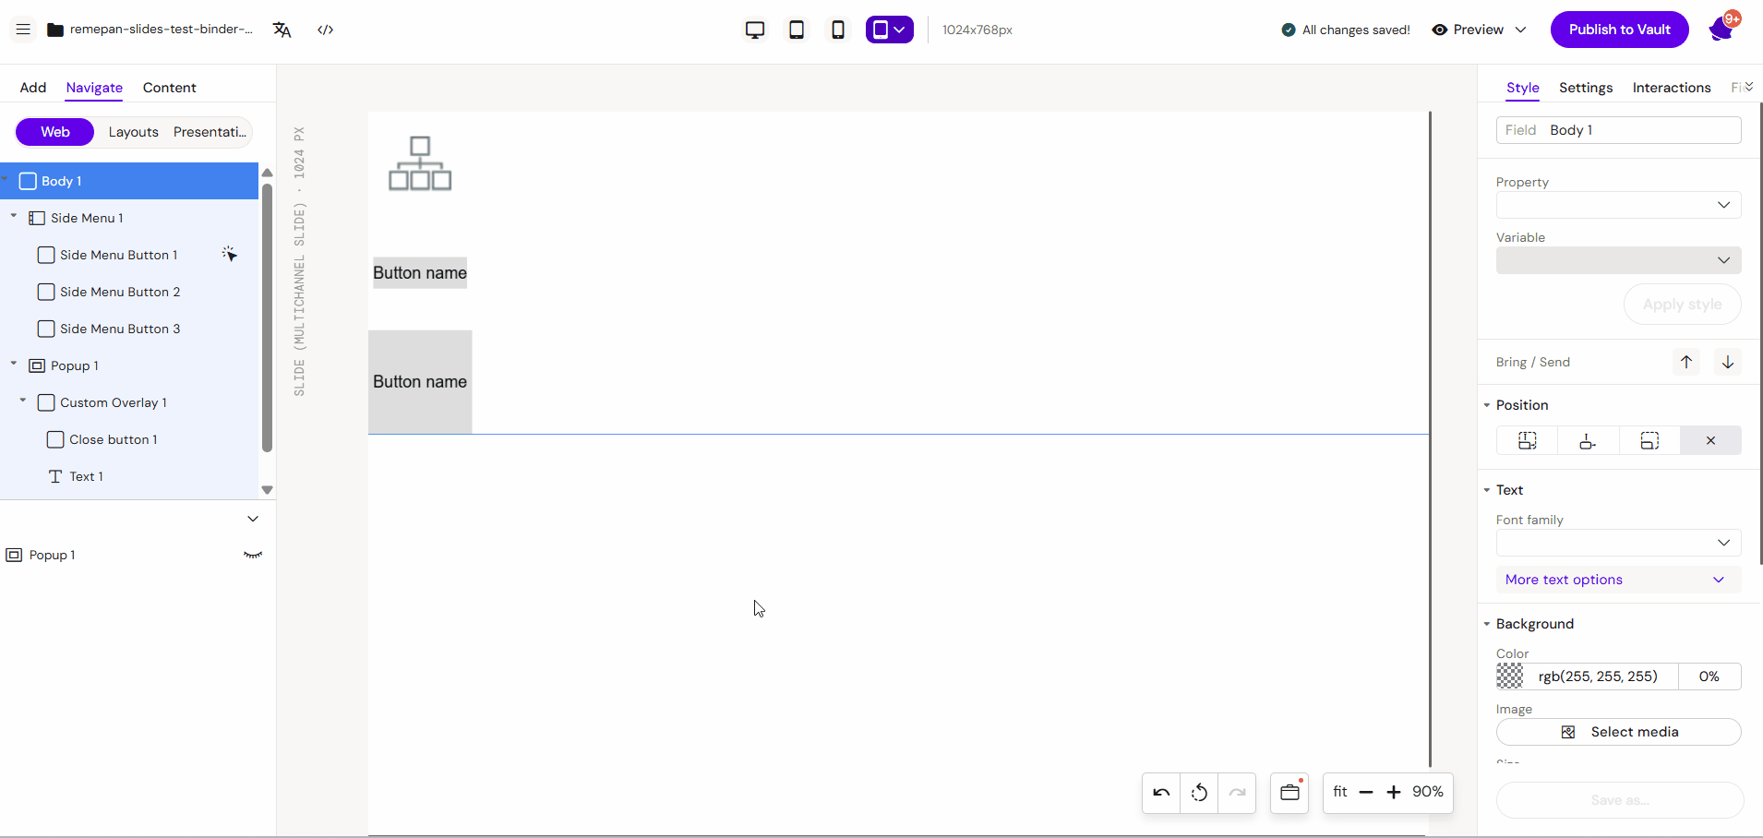
Task: Open the briefcase assets icon
Action: tap(1289, 793)
